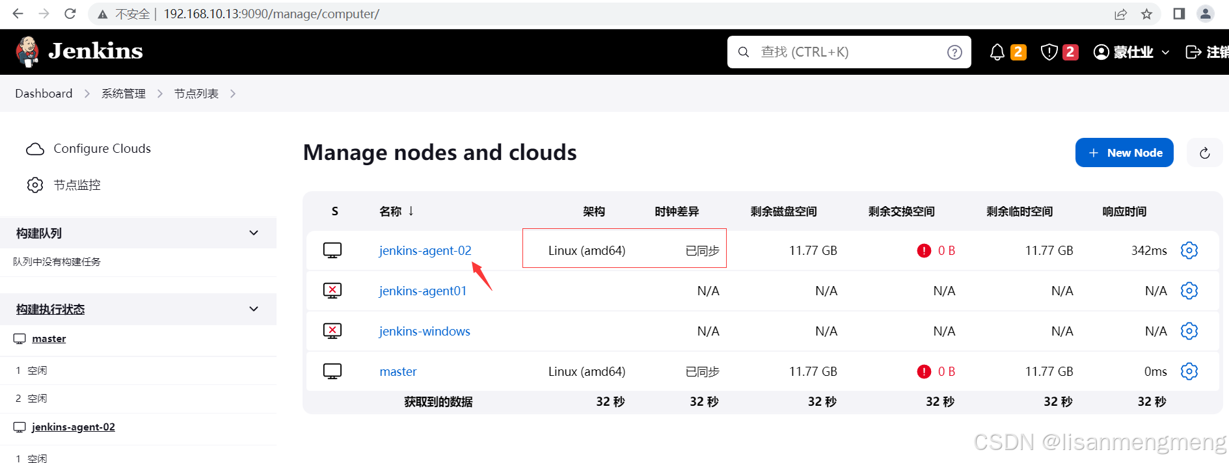Collapse the 构建执行状态 panel
Viewport: 1229px width, 463px height.
click(x=254, y=309)
